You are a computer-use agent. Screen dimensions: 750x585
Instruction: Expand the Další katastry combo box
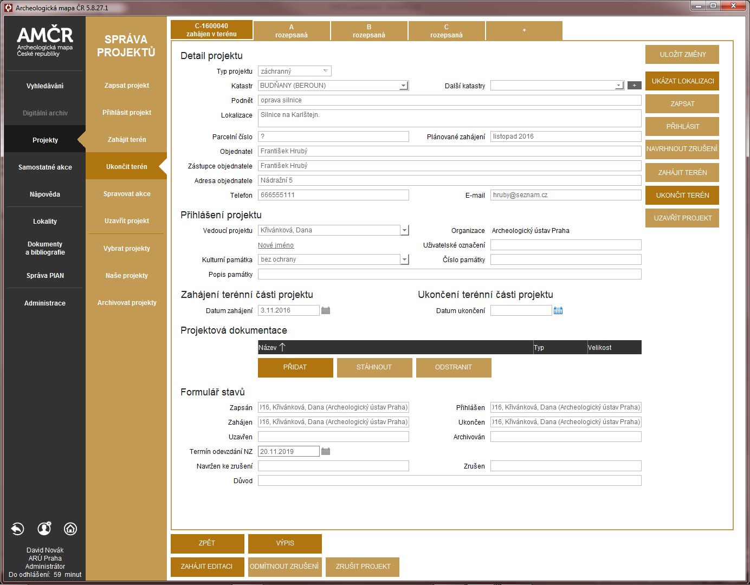coord(618,86)
